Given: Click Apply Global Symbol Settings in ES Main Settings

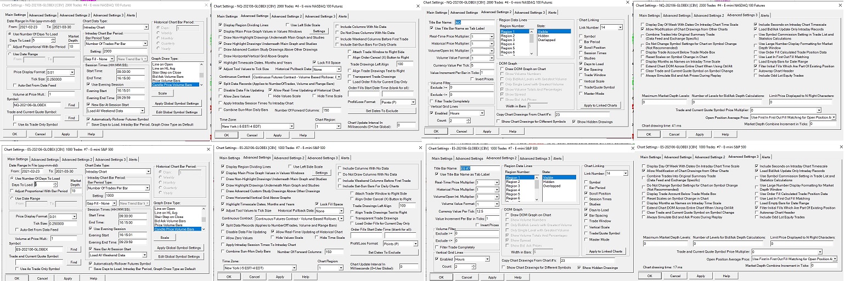Looking at the screenshot, I should [178, 248].
